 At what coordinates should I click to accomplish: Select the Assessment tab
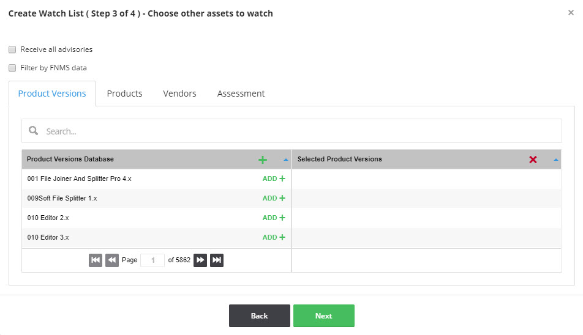pyautogui.click(x=241, y=94)
